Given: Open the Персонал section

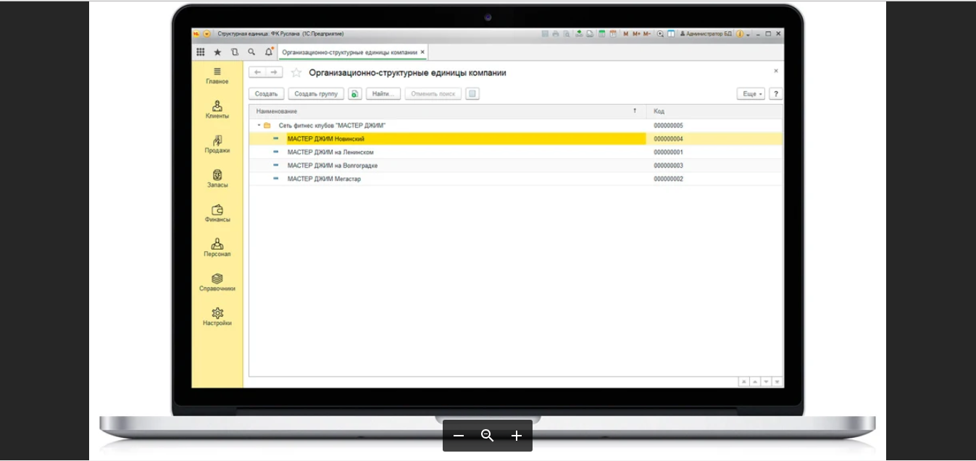Looking at the screenshot, I should 217,248.
